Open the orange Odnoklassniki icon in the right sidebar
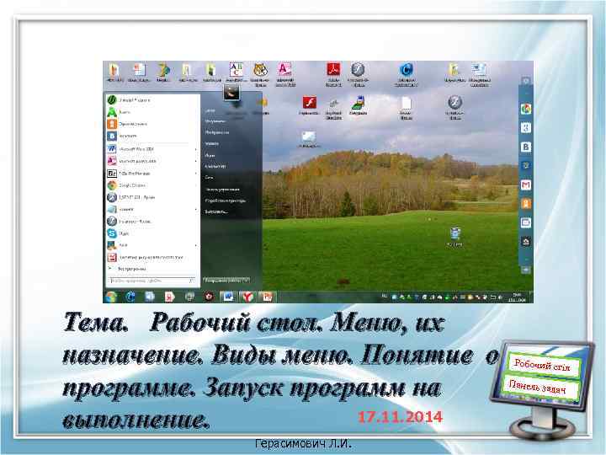The width and height of the screenshot is (606, 455). click(x=525, y=204)
